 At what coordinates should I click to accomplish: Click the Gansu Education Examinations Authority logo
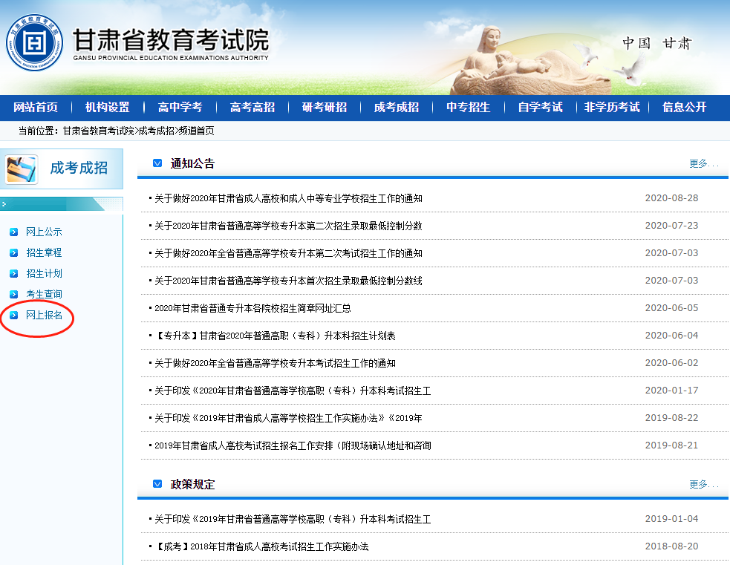(x=35, y=45)
